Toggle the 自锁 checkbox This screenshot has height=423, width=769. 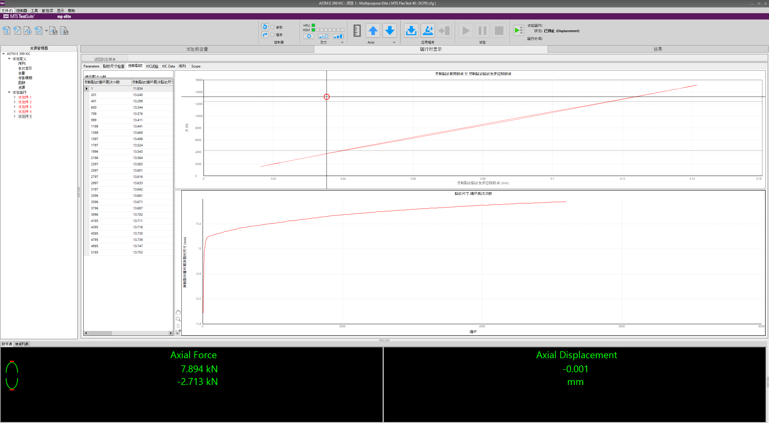(272, 27)
